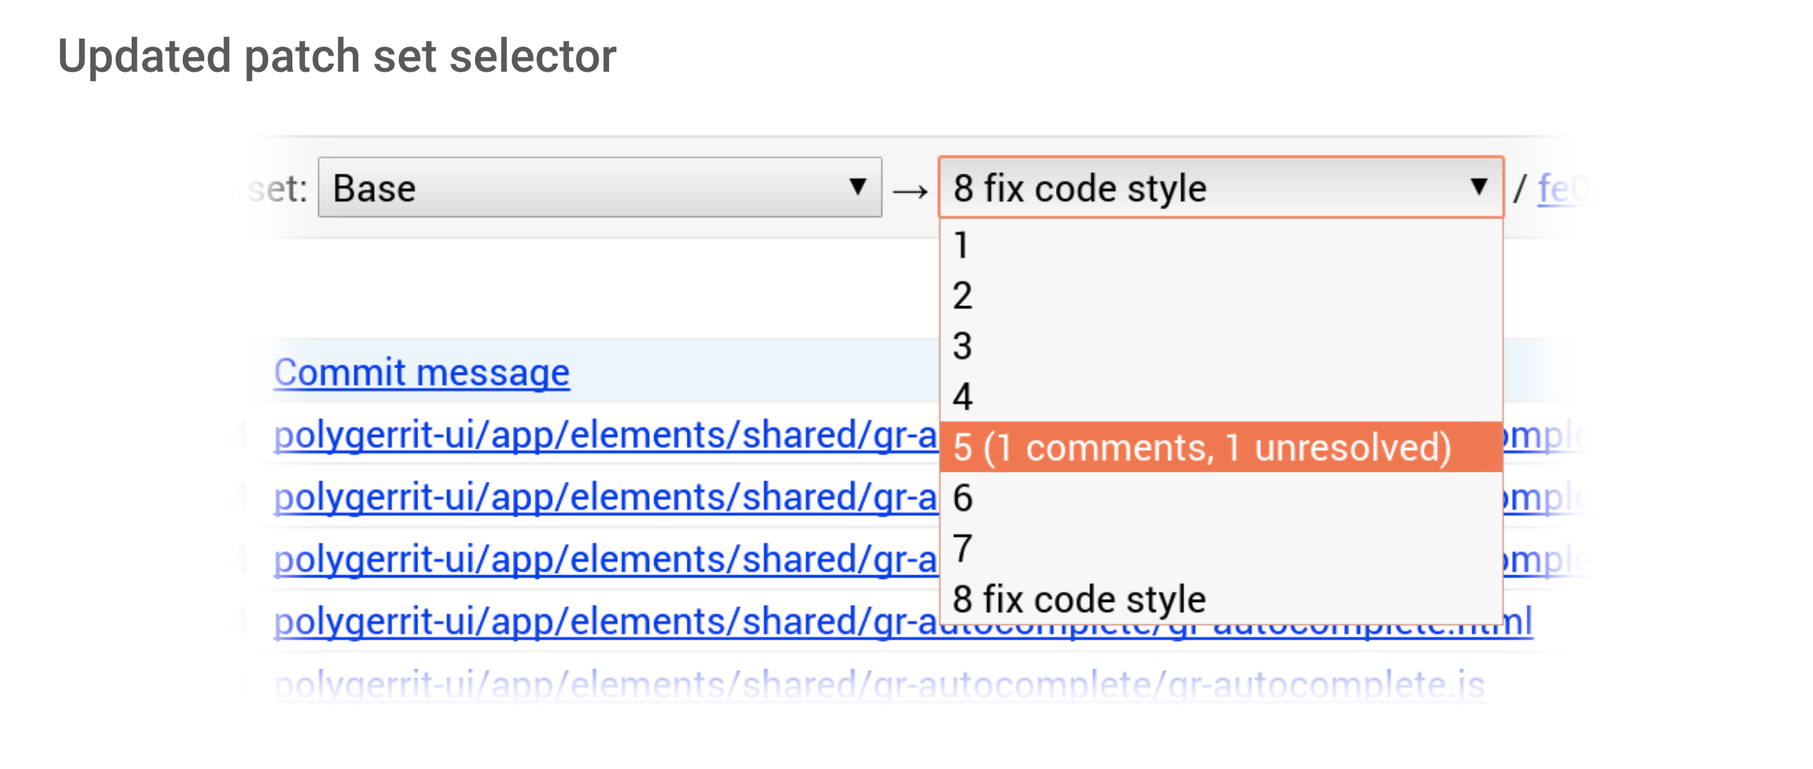1813x769 pixels.
Task: Click the 'Updated patch set selector' heading
Action: pos(337,56)
